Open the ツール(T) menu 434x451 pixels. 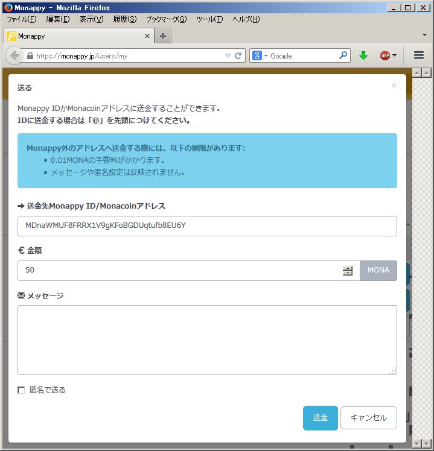click(209, 19)
